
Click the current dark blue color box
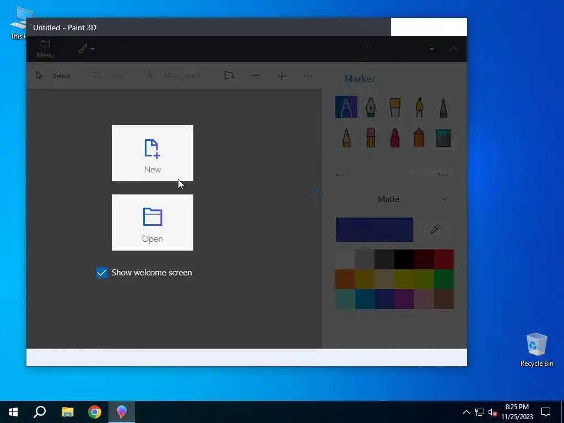tap(375, 230)
